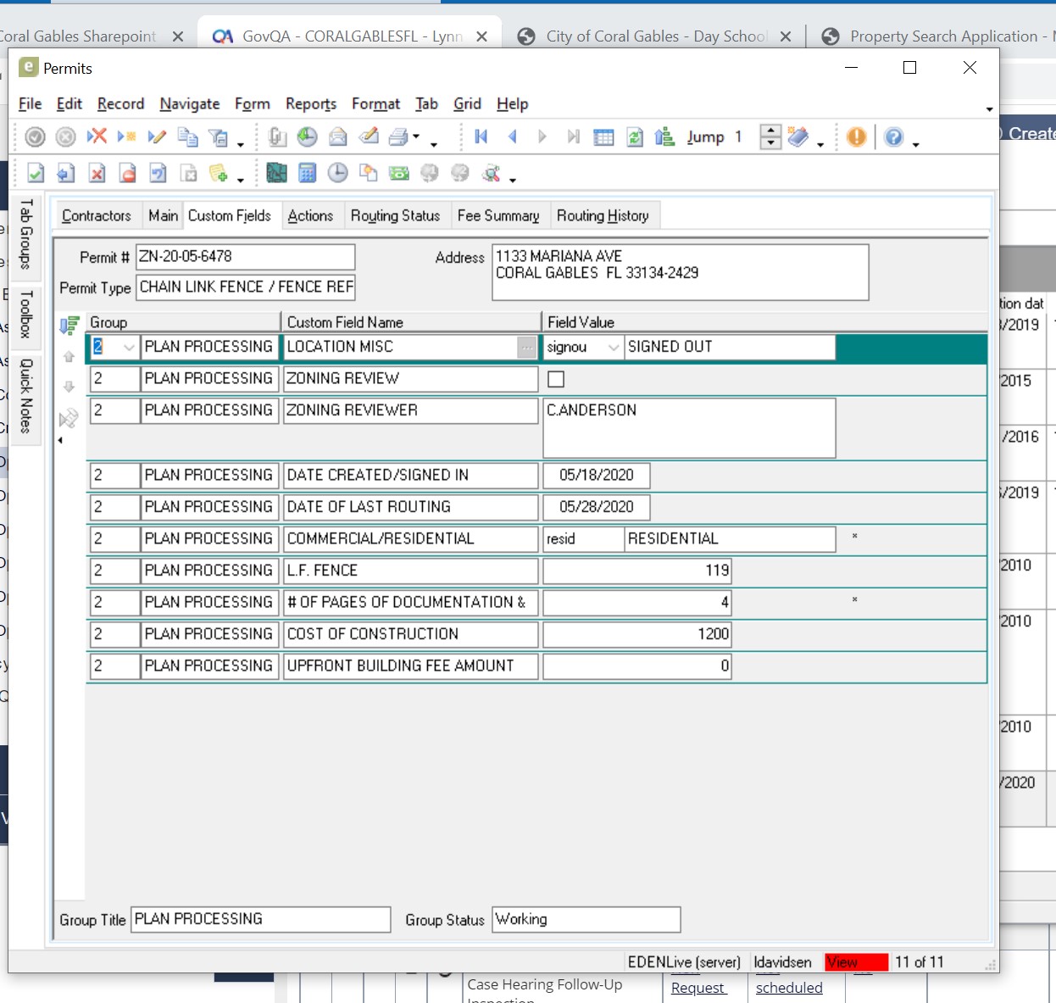
Task: Switch to the Fee Summary tab
Action: click(498, 216)
